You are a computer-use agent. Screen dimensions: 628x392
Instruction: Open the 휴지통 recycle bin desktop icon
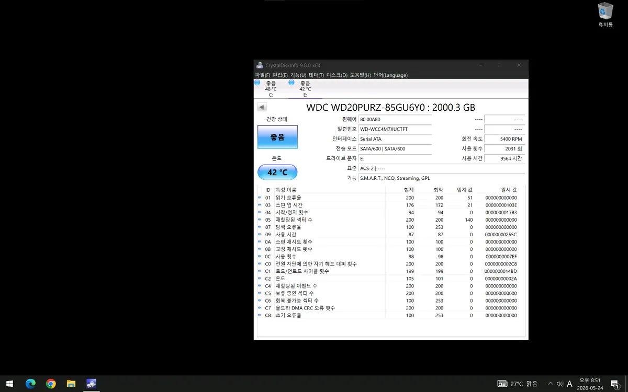click(605, 14)
